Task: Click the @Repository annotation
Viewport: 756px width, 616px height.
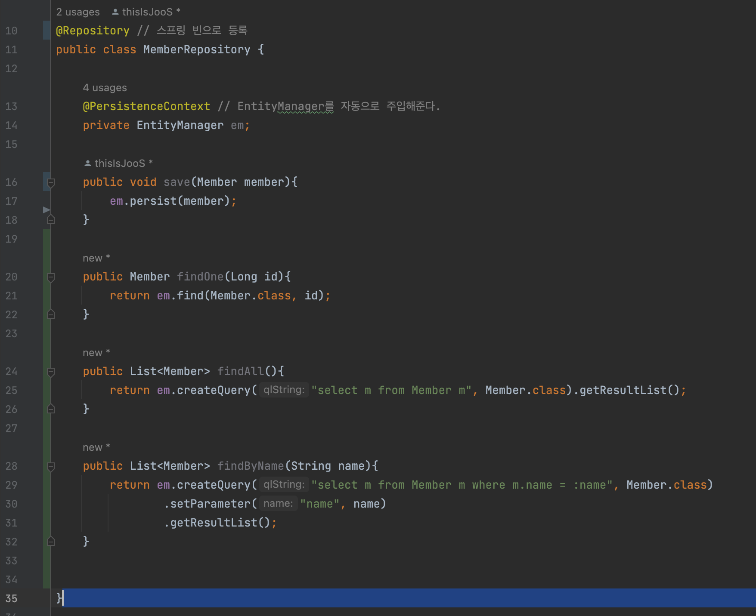Action: click(93, 31)
